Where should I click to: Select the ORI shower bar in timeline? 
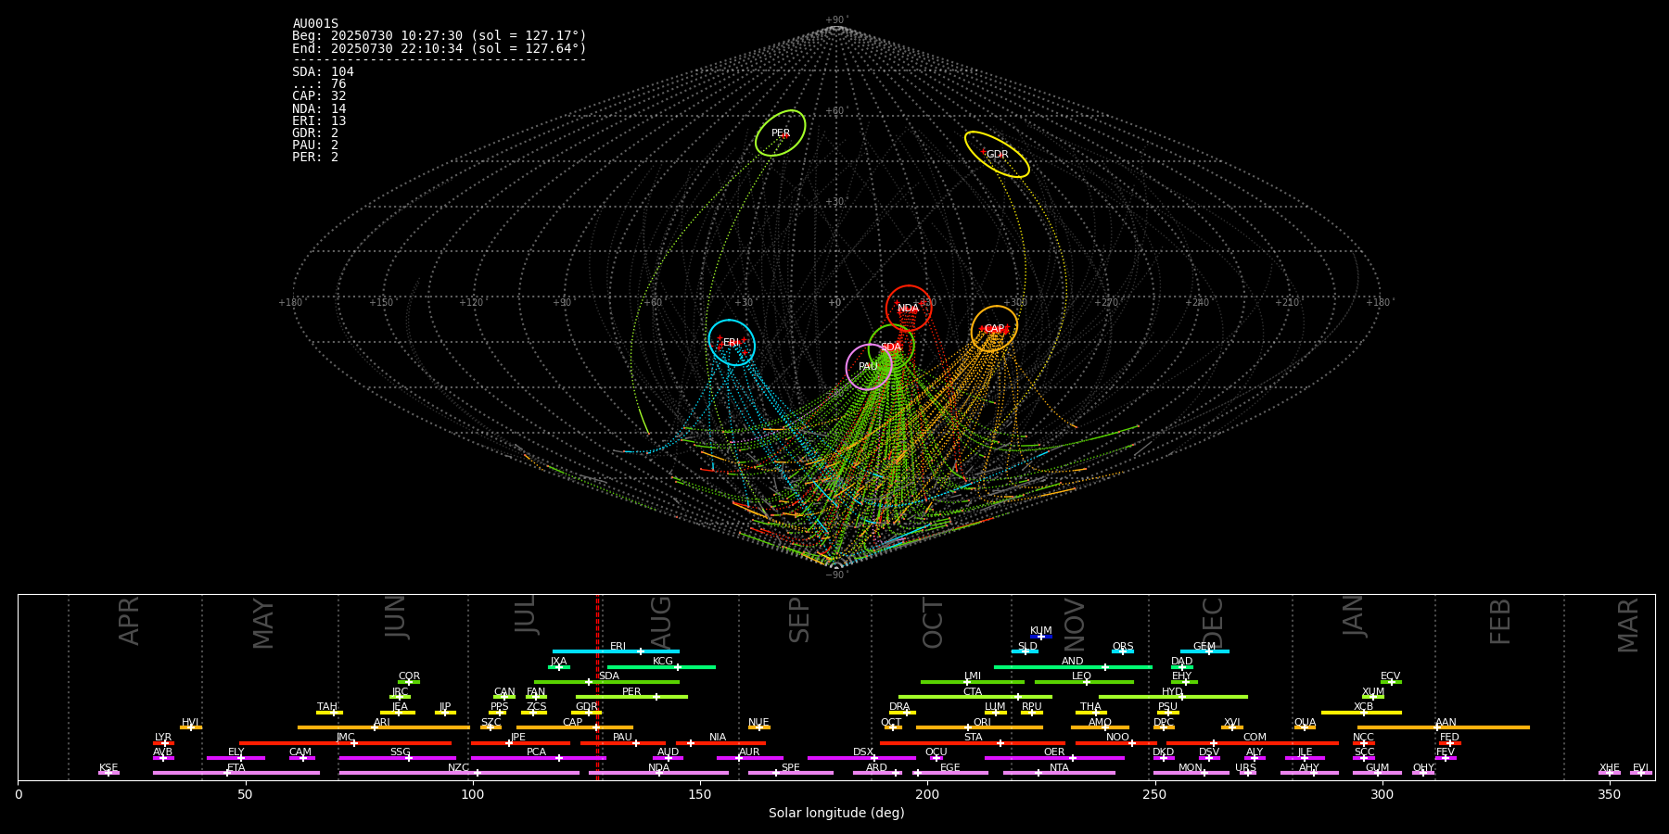coord(979,727)
